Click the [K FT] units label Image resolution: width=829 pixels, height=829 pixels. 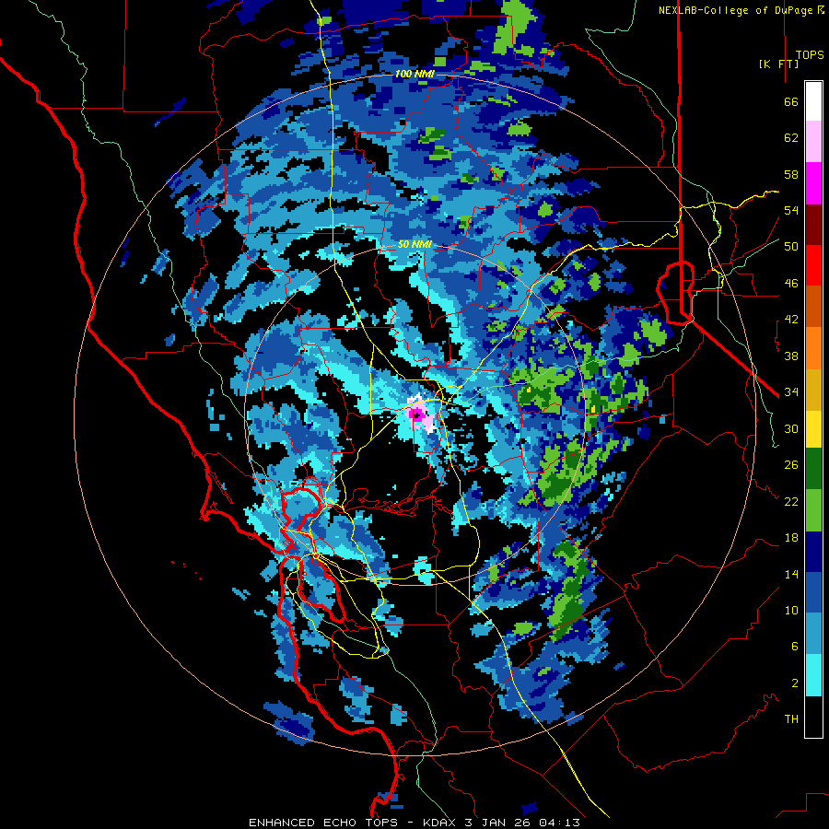click(778, 64)
